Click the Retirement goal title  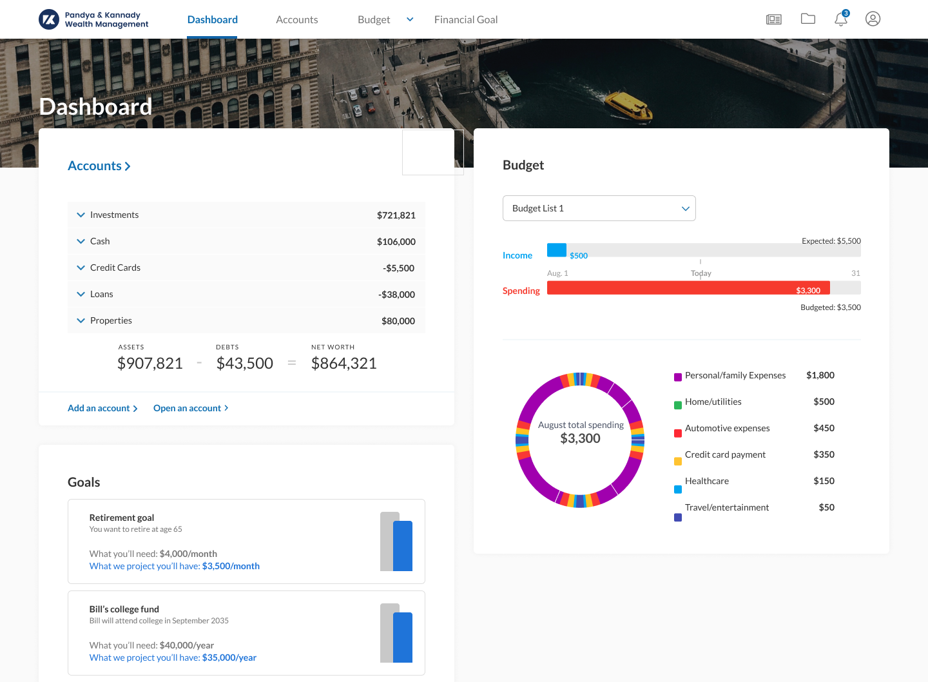tap(122, 518)
